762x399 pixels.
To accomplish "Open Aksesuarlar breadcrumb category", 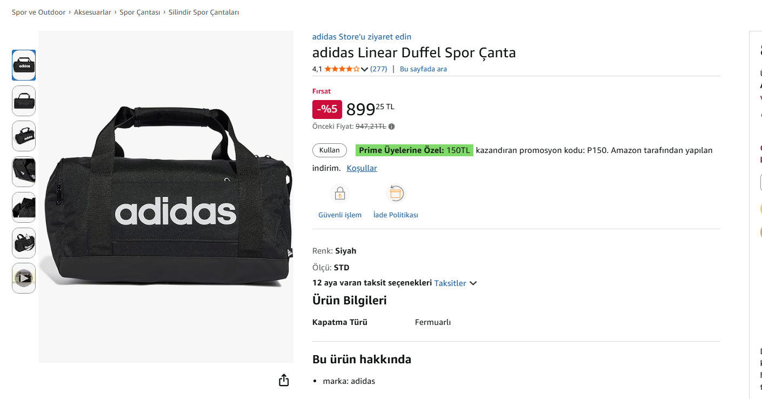I will 92,12.
